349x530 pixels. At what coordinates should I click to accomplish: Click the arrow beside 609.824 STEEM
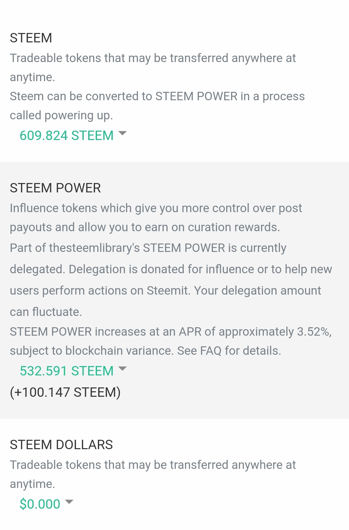122,133
